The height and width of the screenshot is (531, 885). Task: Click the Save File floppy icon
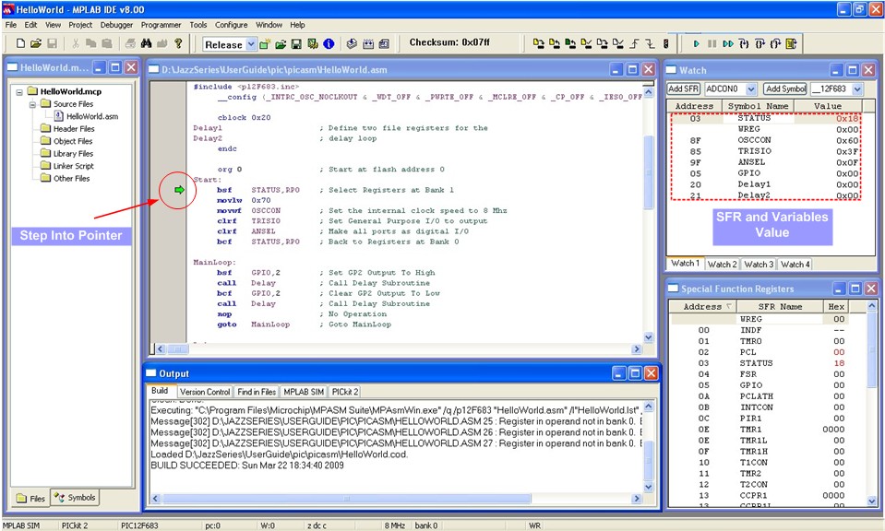[x=52, y=43]
